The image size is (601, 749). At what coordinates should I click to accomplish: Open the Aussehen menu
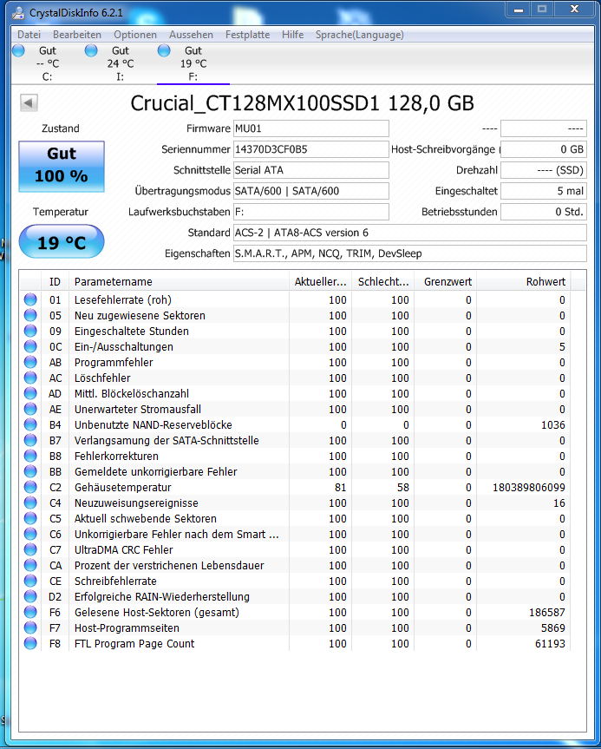(191, 35)
